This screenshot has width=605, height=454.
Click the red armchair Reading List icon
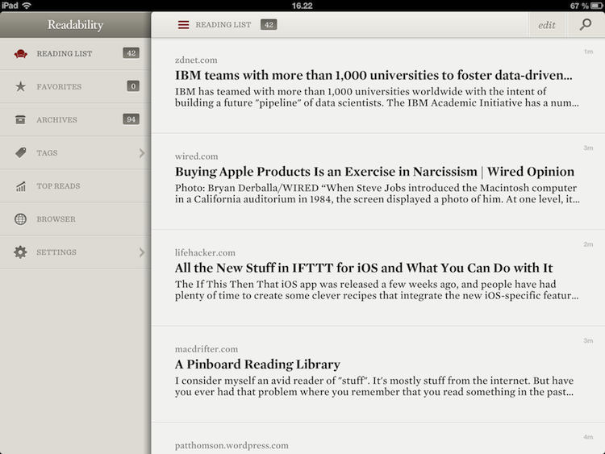(21, 53)
